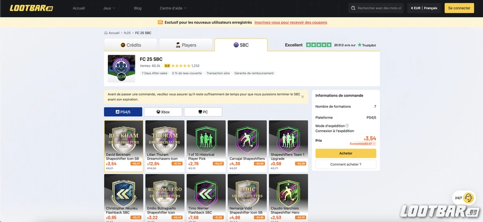483x222 pixels.
Task: Open the Inscrivez-vous pour recevoir des coupons link
Action: tap(291, 23)
